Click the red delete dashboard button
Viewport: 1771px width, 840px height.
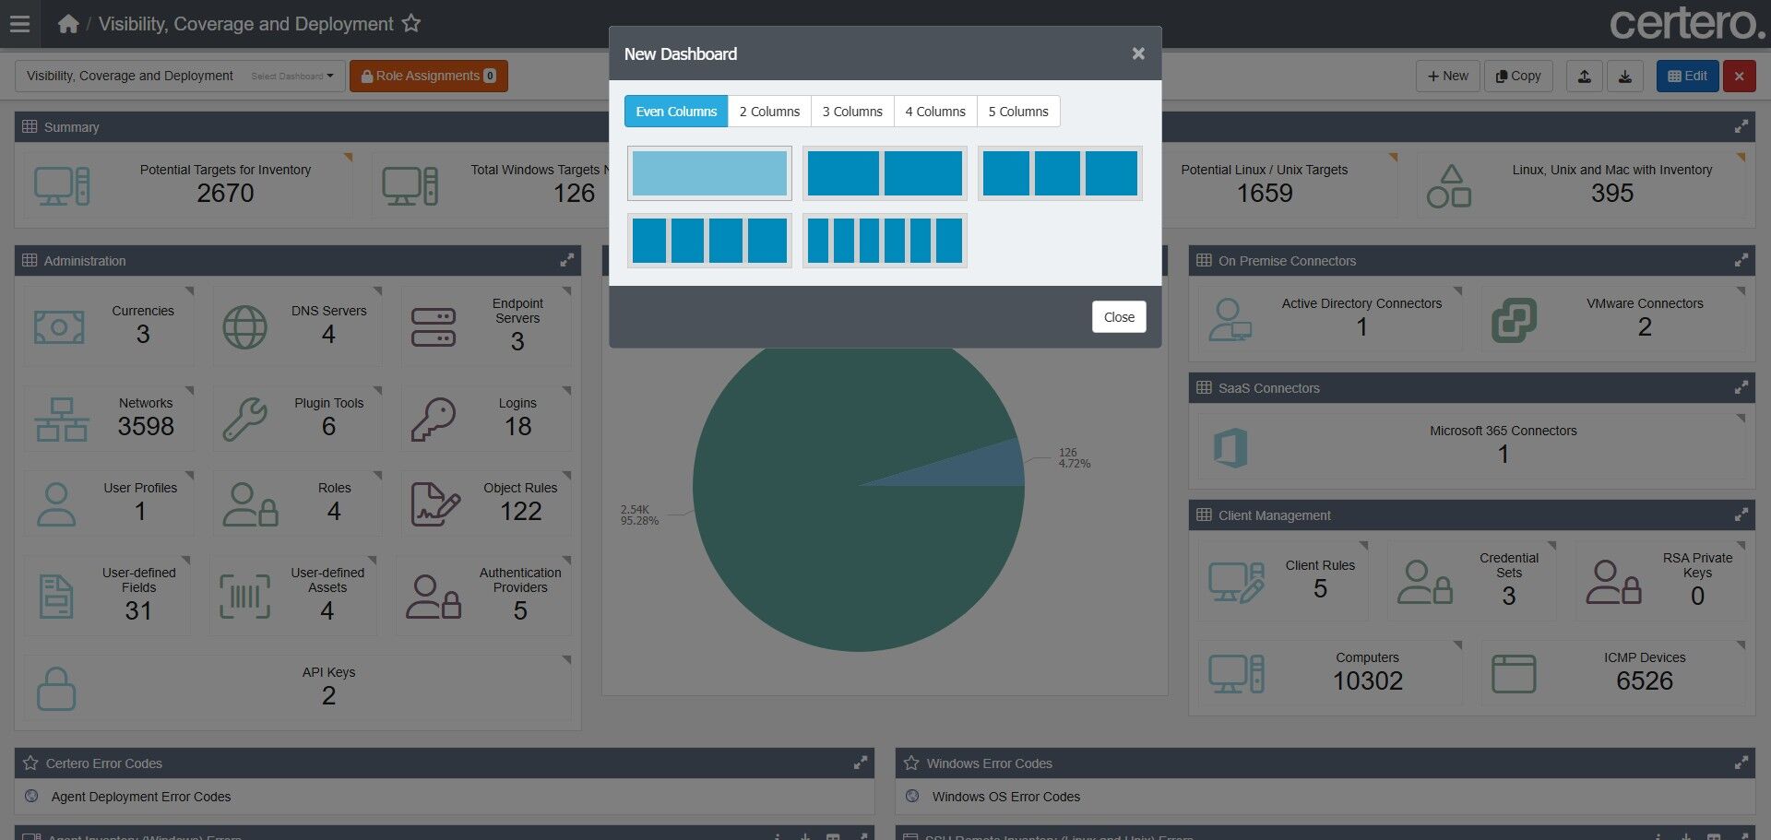click(x=1739, y=76)
